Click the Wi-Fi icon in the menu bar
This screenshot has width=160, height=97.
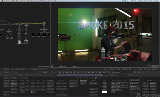click(132, 1)
